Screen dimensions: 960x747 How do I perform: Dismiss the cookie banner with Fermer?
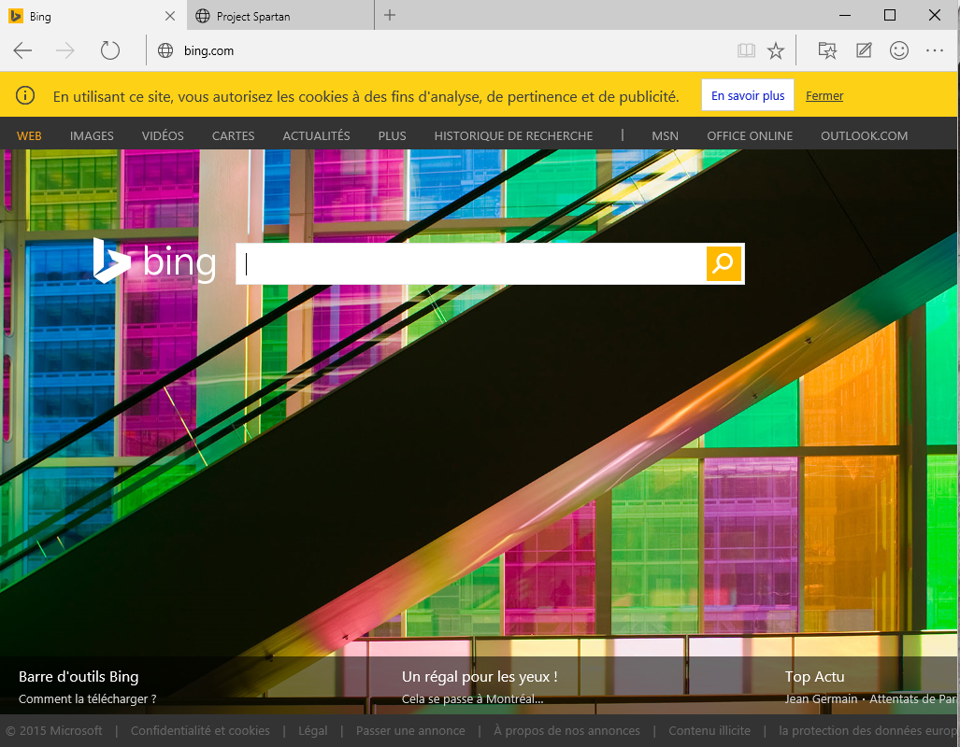coord(824,96)
